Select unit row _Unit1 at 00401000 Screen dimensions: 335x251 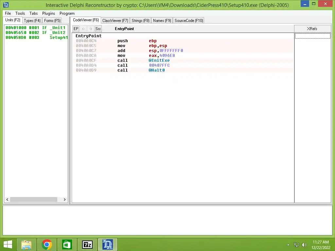36,28
